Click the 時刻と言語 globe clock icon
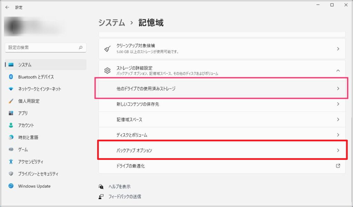The width and height of the screenshot is (353, 207). [11, 137]
